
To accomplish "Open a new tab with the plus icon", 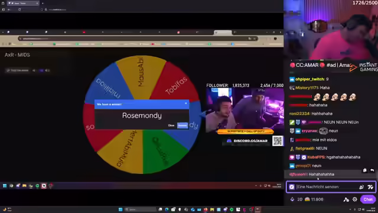I will click(43, 3).
